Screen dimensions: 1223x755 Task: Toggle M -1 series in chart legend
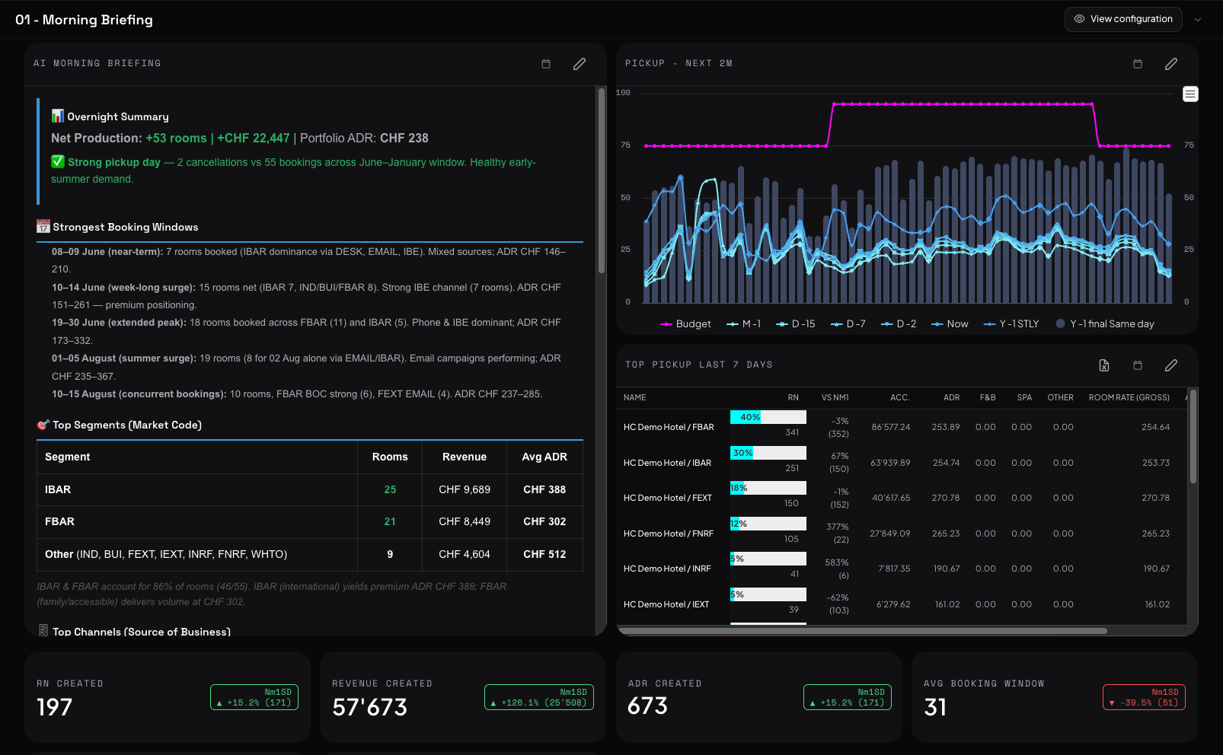pos(743,324)
